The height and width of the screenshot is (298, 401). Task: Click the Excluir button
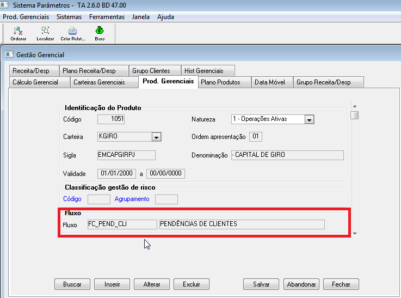click(x=192, y=284)
